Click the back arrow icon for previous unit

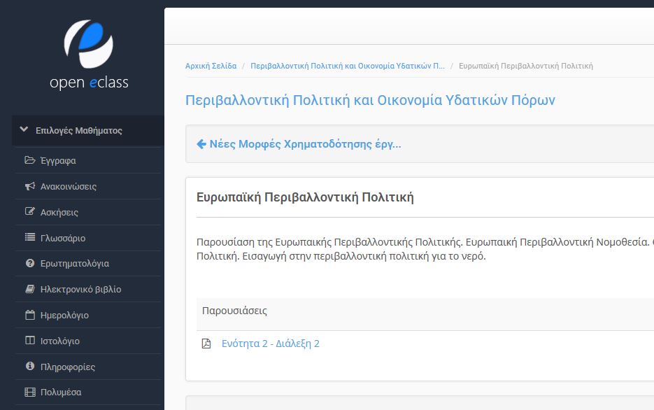[201, 144]
